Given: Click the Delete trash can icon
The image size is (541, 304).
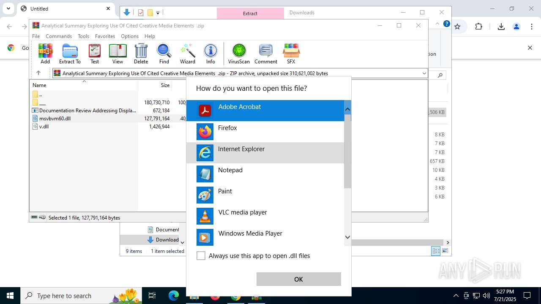Looking at the screenshot, I should [x=141, y=54].
